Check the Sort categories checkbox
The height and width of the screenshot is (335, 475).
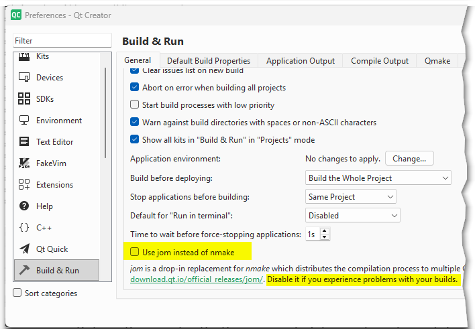pos(17,293)
